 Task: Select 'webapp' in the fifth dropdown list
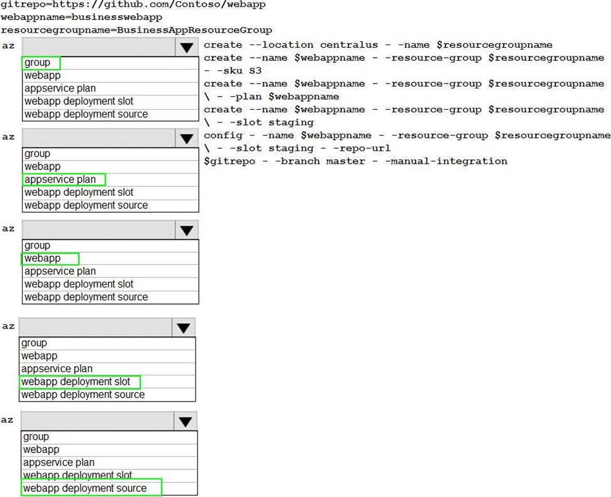coord(109,450)
